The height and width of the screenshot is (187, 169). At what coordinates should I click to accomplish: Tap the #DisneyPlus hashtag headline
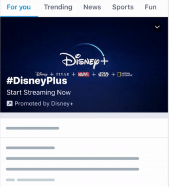pos(37,81)
